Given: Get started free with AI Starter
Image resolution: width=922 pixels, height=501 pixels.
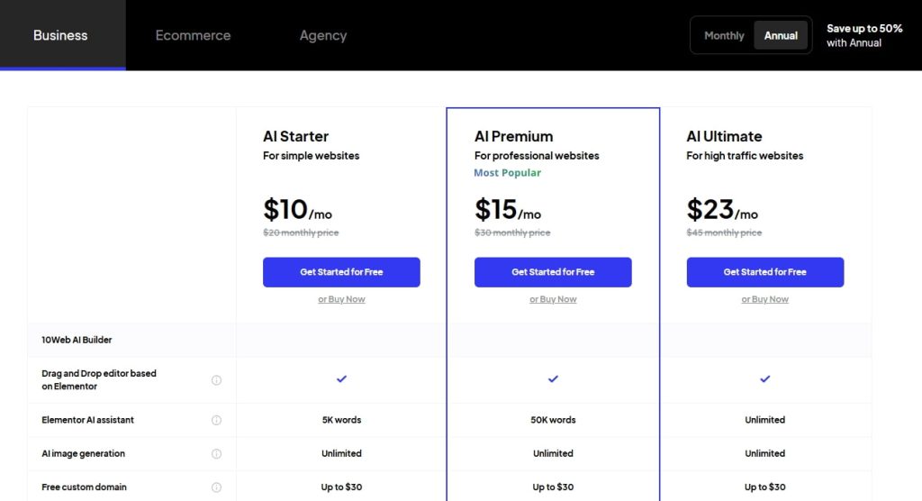Looking at the screenshot, I should click(341, 272).
